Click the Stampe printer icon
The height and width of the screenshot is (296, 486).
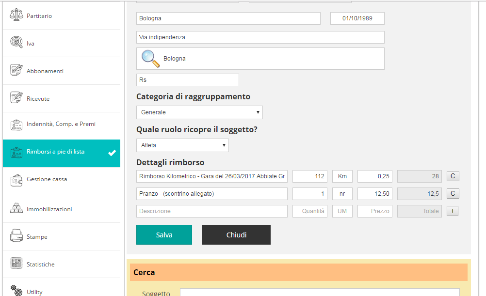(x=16, y=235)
